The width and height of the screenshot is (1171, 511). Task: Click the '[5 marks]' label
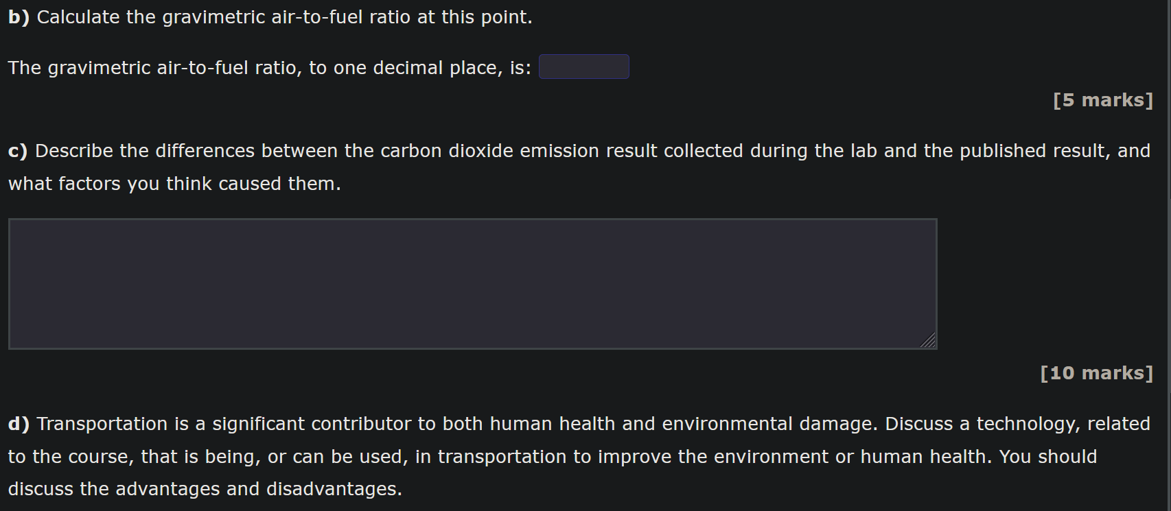pos(1103,99)
